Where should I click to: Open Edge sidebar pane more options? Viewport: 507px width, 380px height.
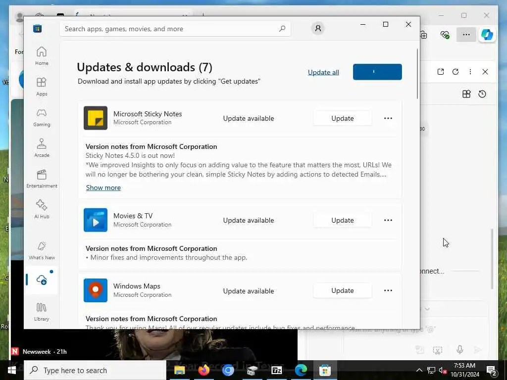click(470, 72)
